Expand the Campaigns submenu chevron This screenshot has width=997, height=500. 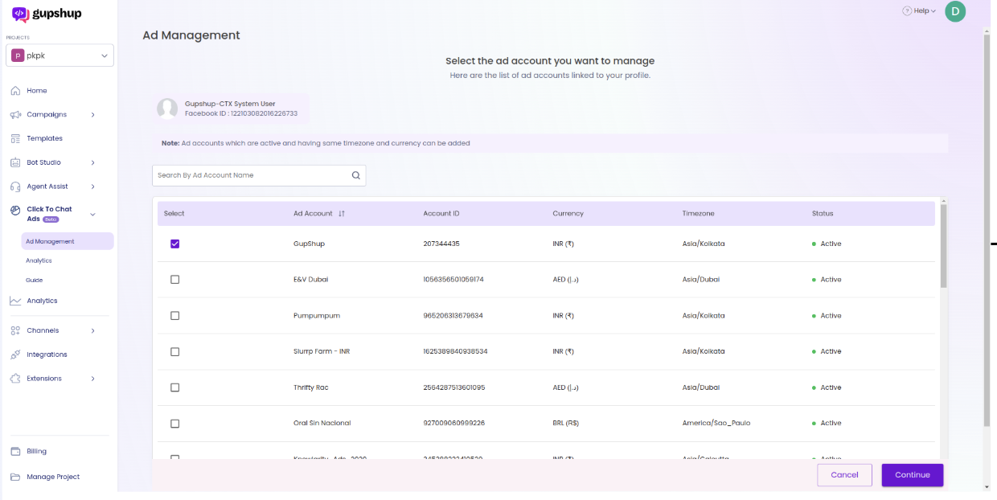tap(92, 115)
